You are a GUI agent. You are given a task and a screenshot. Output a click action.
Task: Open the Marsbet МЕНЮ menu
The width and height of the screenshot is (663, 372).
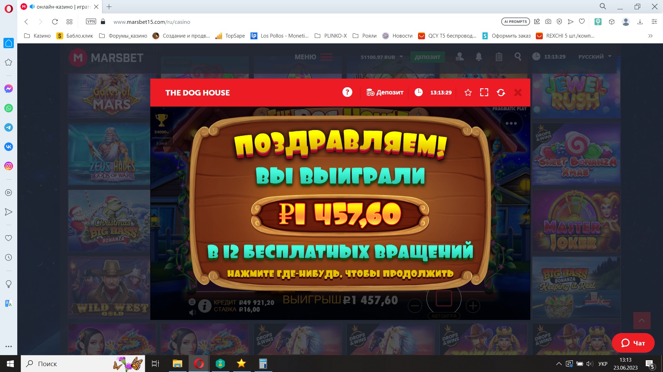point(314,57)
